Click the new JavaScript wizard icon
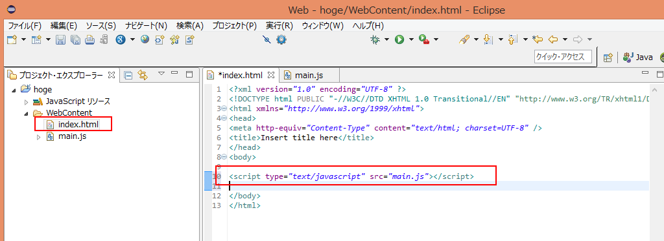Screen dimensions: 664x241 pos(175,39)
